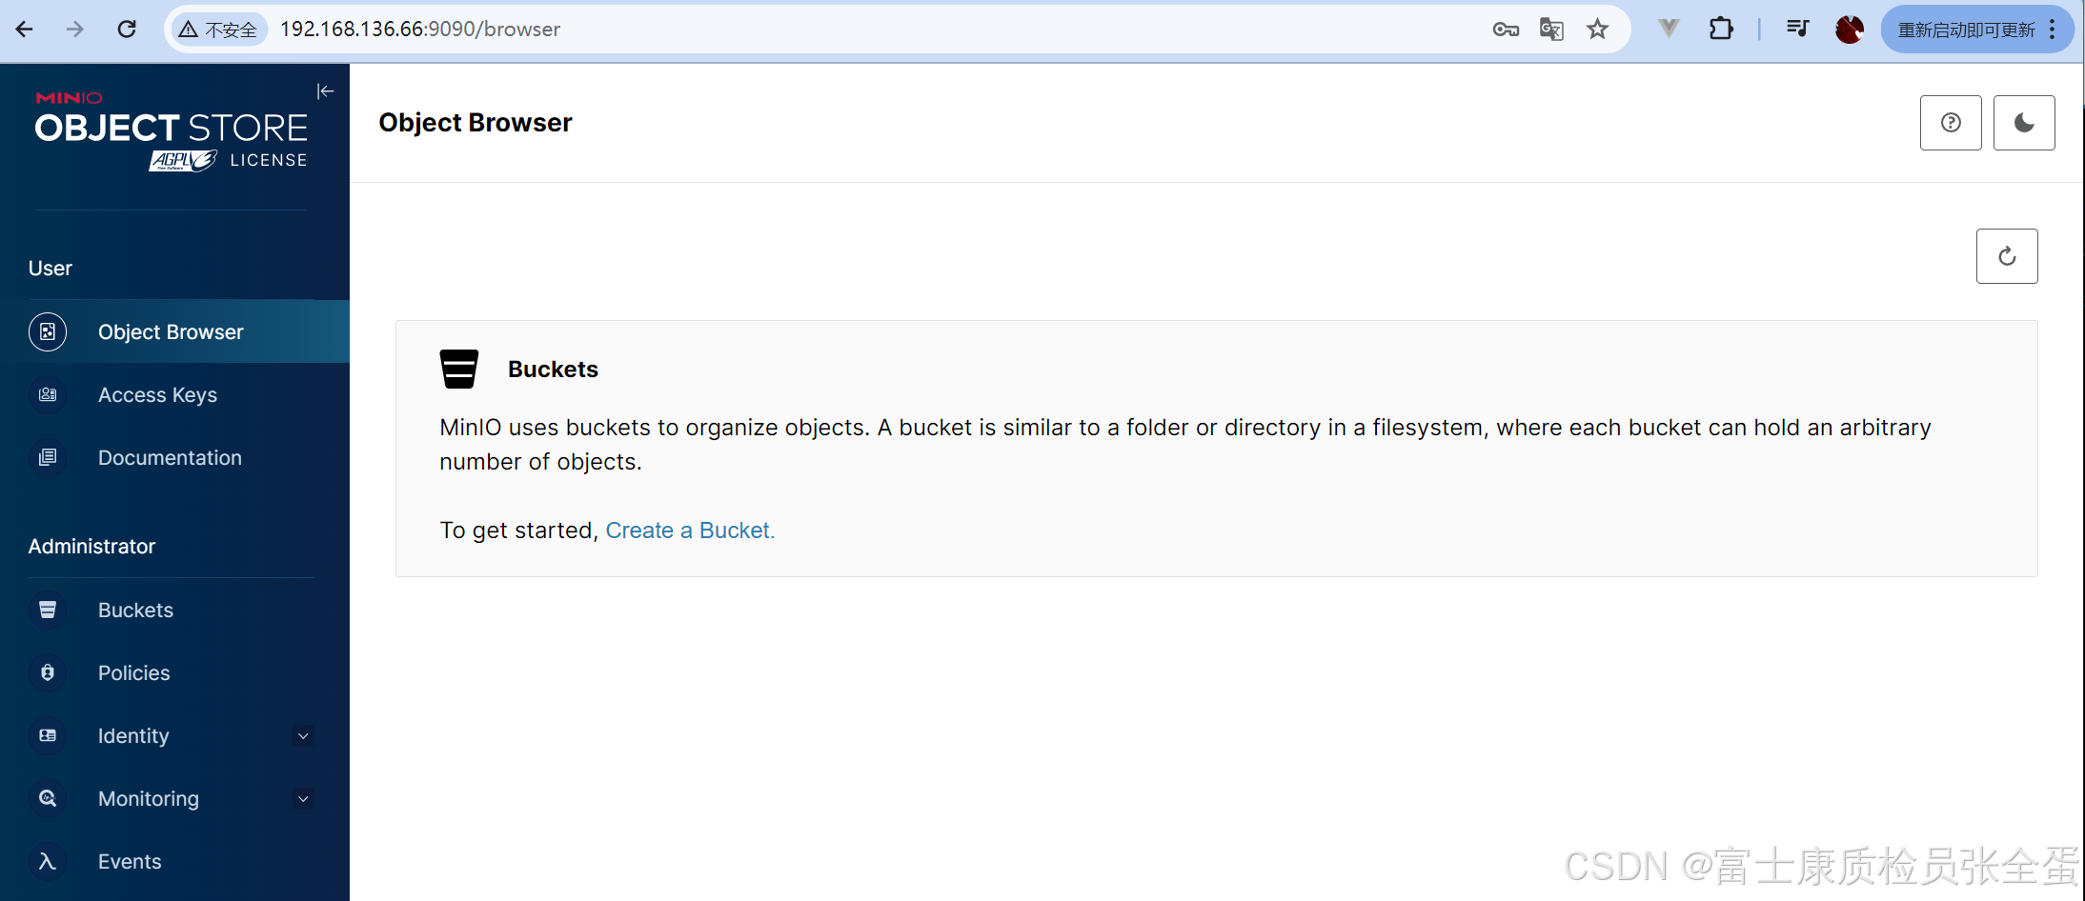Viewport: 2085px width, 901px height.
Task: Expand the Identity submenu chevron
Action: tap(303, 736)
